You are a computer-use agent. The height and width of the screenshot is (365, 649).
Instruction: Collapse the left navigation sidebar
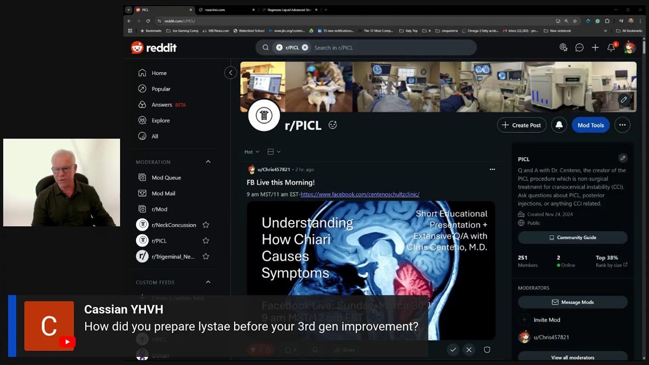click(230, 72)
